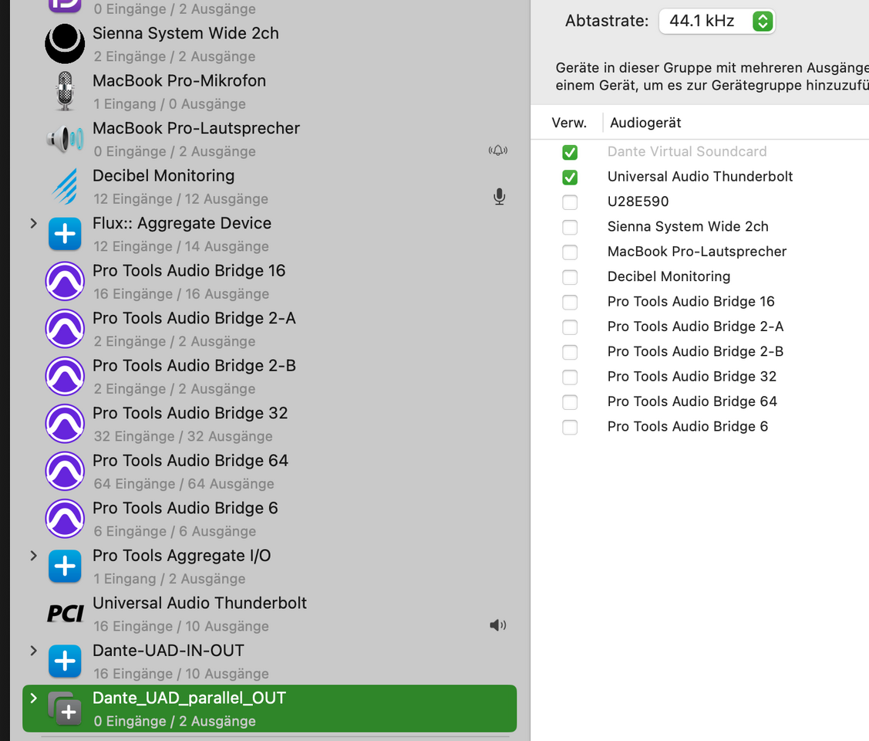Select the "Flux:: Aggregate Device" name

point(182,223)
